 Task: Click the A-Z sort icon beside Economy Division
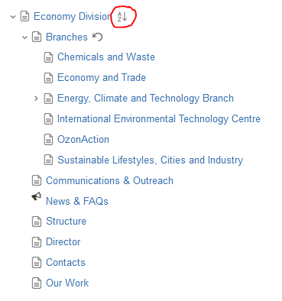click(x=122, y=17)
